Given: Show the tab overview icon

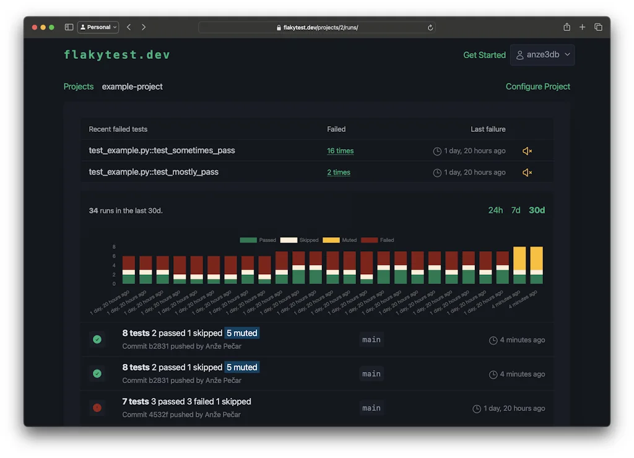Looking at the screenshot, I should pos(598,27).
